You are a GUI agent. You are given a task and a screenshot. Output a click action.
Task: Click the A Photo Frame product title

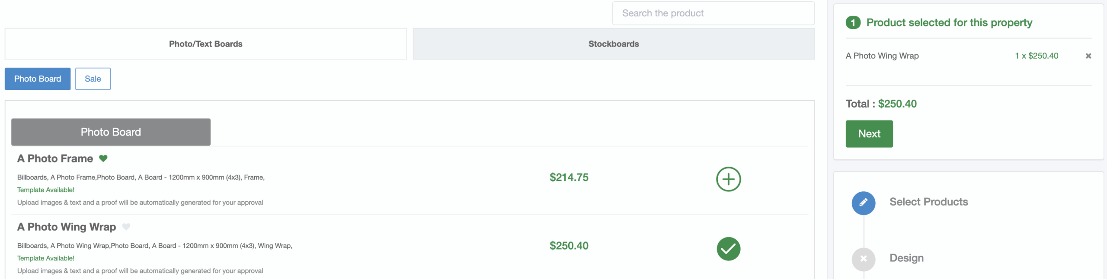click(55, 159)
